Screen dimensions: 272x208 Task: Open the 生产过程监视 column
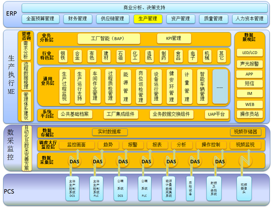point(64,87)
